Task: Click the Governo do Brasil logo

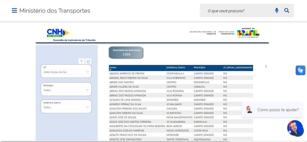Action: click(248, 33)
